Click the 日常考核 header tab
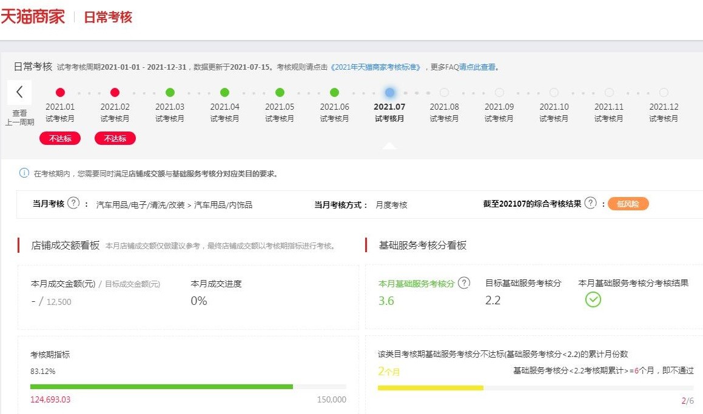Image resolution: width=703 pixels, height=414 pixels. 107,17
